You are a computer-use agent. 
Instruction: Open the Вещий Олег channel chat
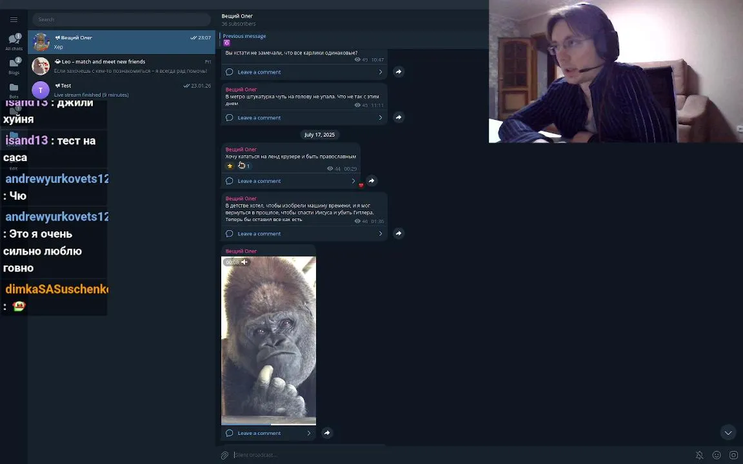[x=121, y=42]
